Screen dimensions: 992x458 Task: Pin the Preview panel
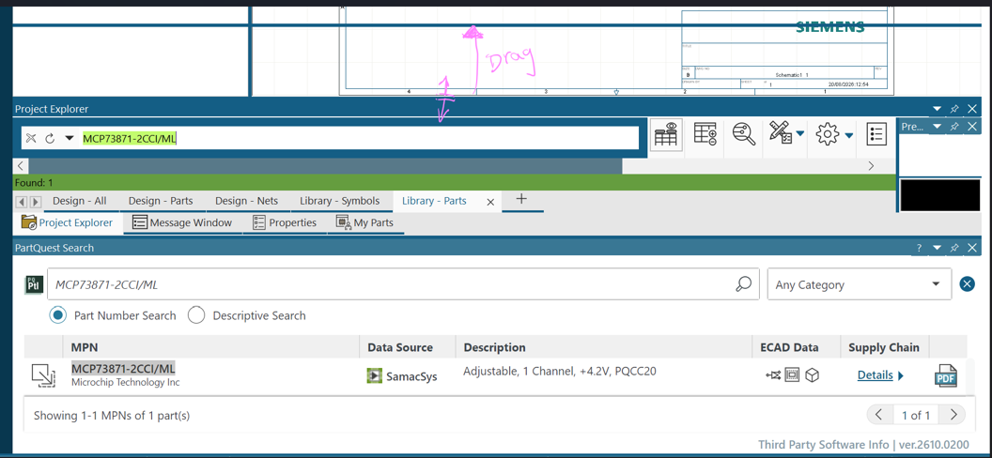pyautogui.click(x=954, y=127)
